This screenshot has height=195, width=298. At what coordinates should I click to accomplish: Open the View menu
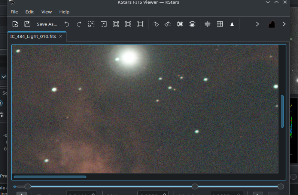pyautogui.click(x=46, y=12)
